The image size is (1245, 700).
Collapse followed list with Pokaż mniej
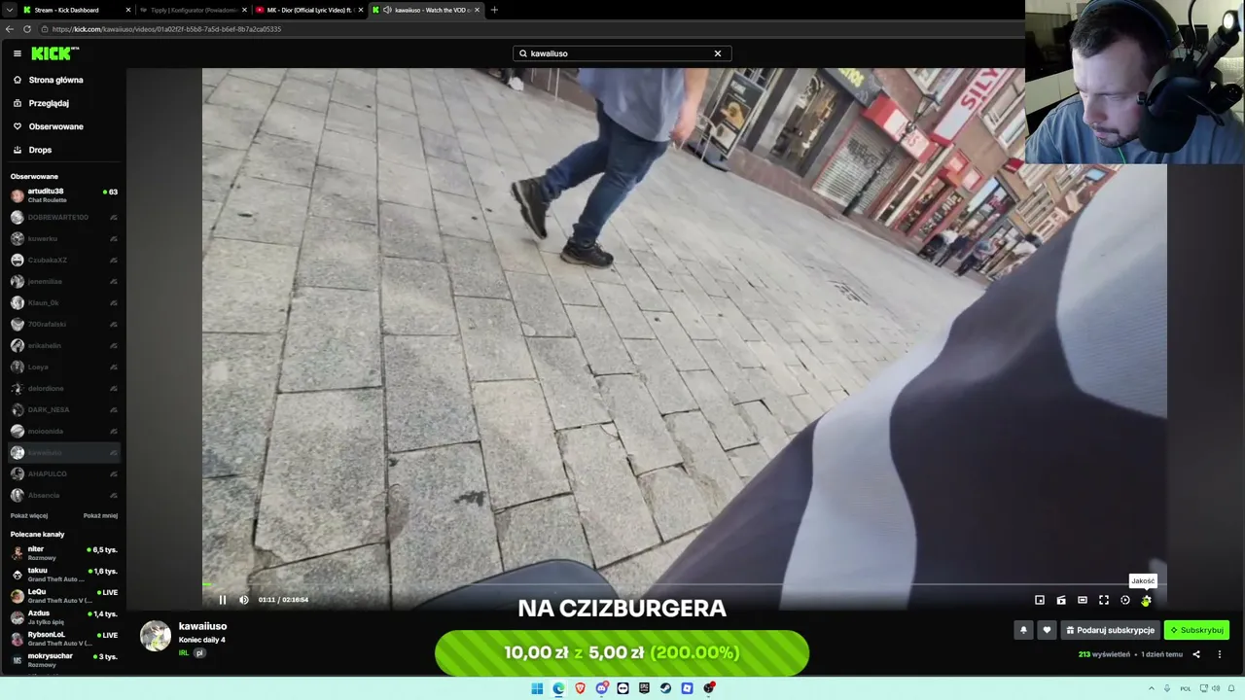[x=100, y=515]
